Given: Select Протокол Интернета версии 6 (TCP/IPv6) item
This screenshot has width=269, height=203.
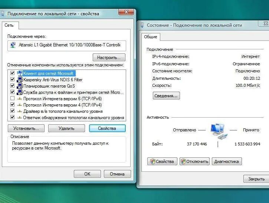Looking at the screenshot, I should tap(62, 99).
